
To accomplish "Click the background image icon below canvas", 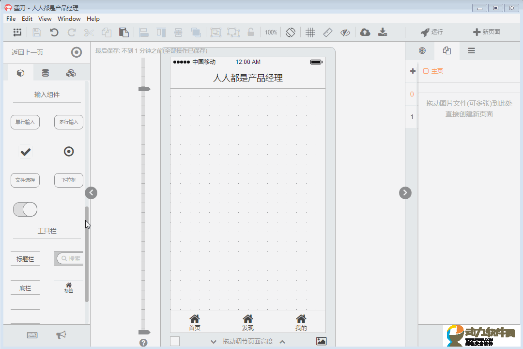I will (x=321, y=341).
